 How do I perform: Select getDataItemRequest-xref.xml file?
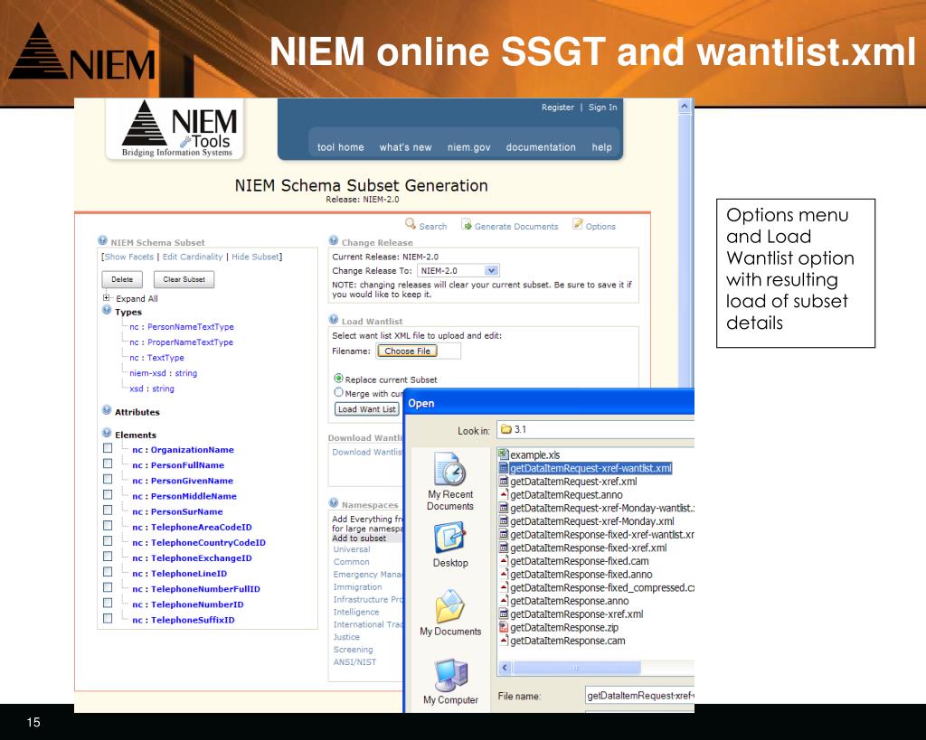pos(573,482)
